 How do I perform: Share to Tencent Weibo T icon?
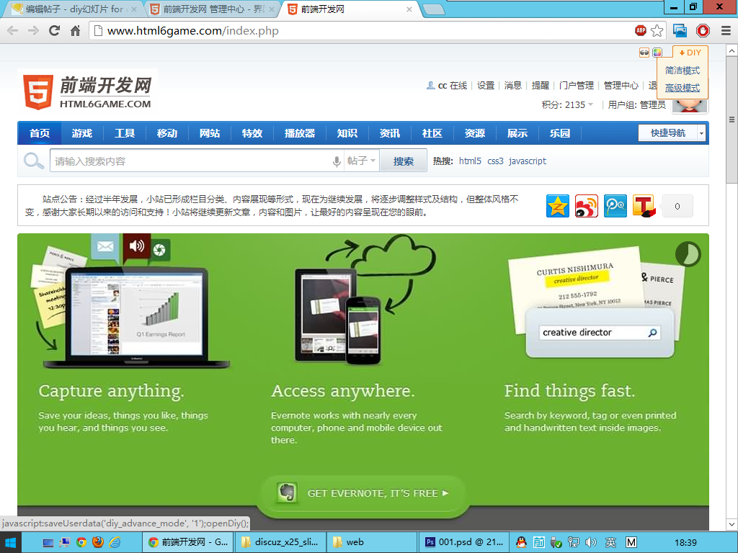[x=644, y=206]
